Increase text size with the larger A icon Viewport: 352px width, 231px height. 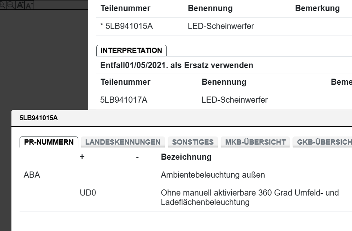point(20,5)
